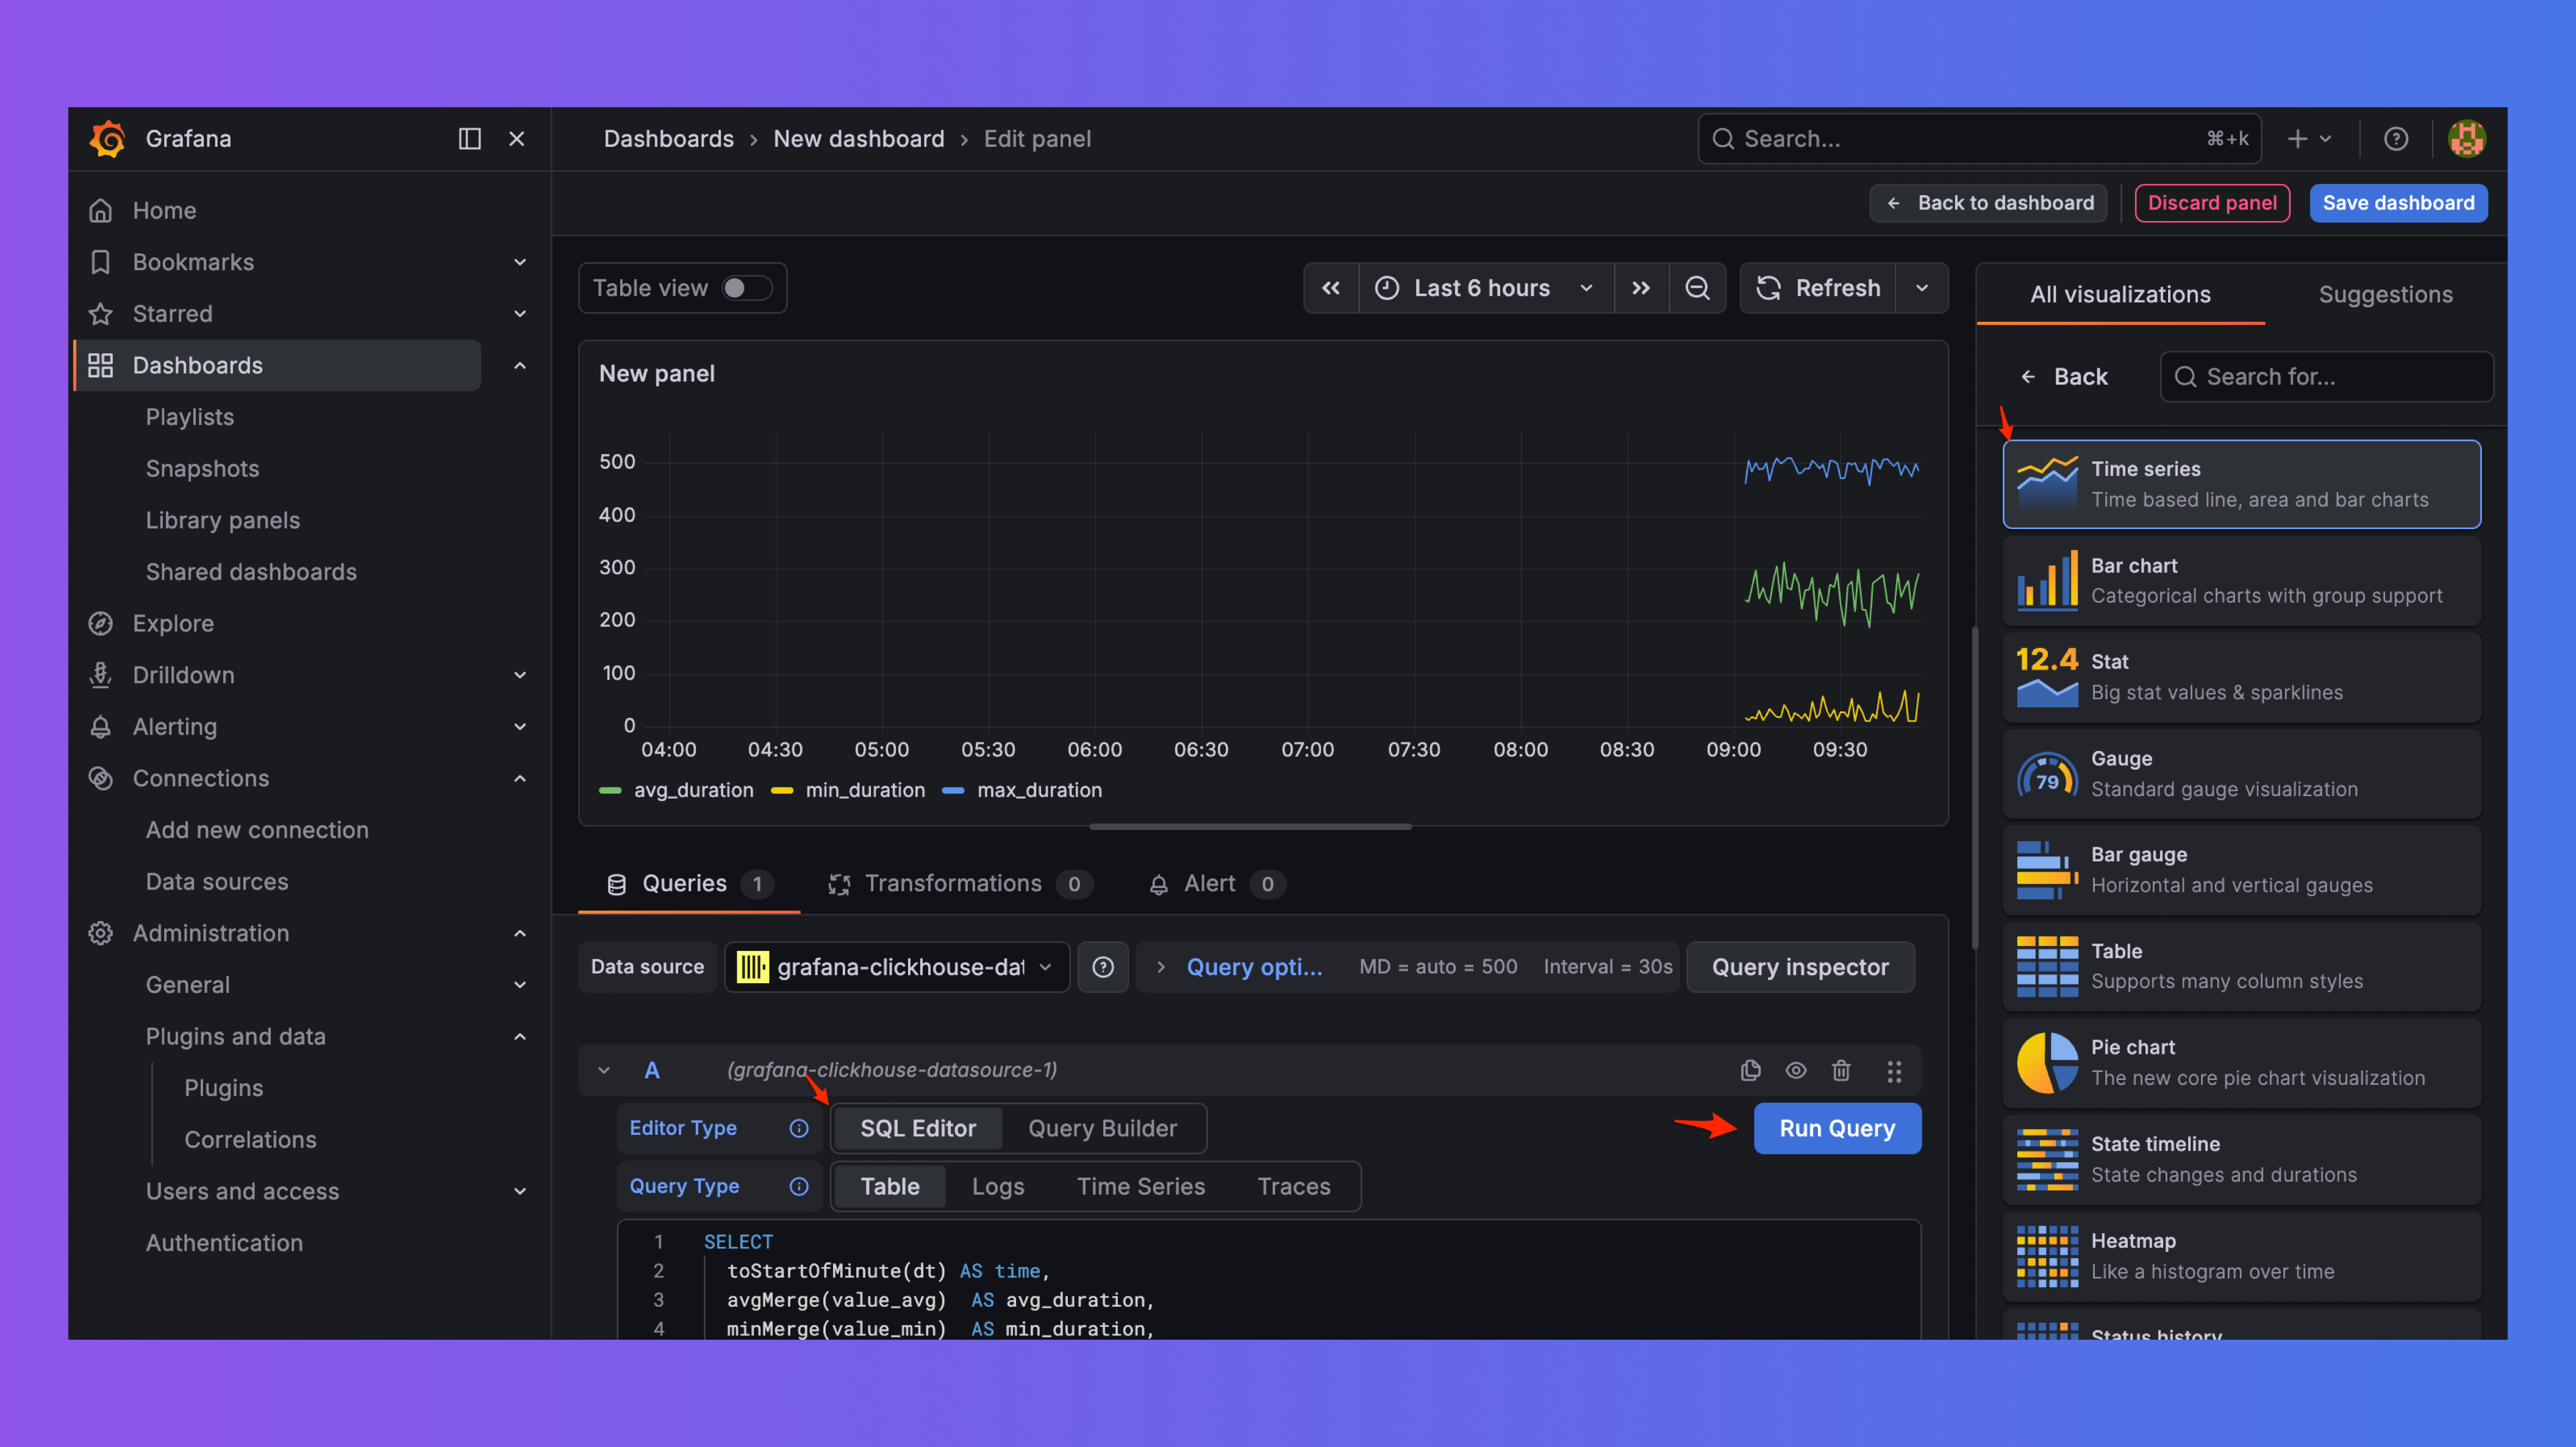
Task: Focus the visualization search field
Action: coord(2326,377)
